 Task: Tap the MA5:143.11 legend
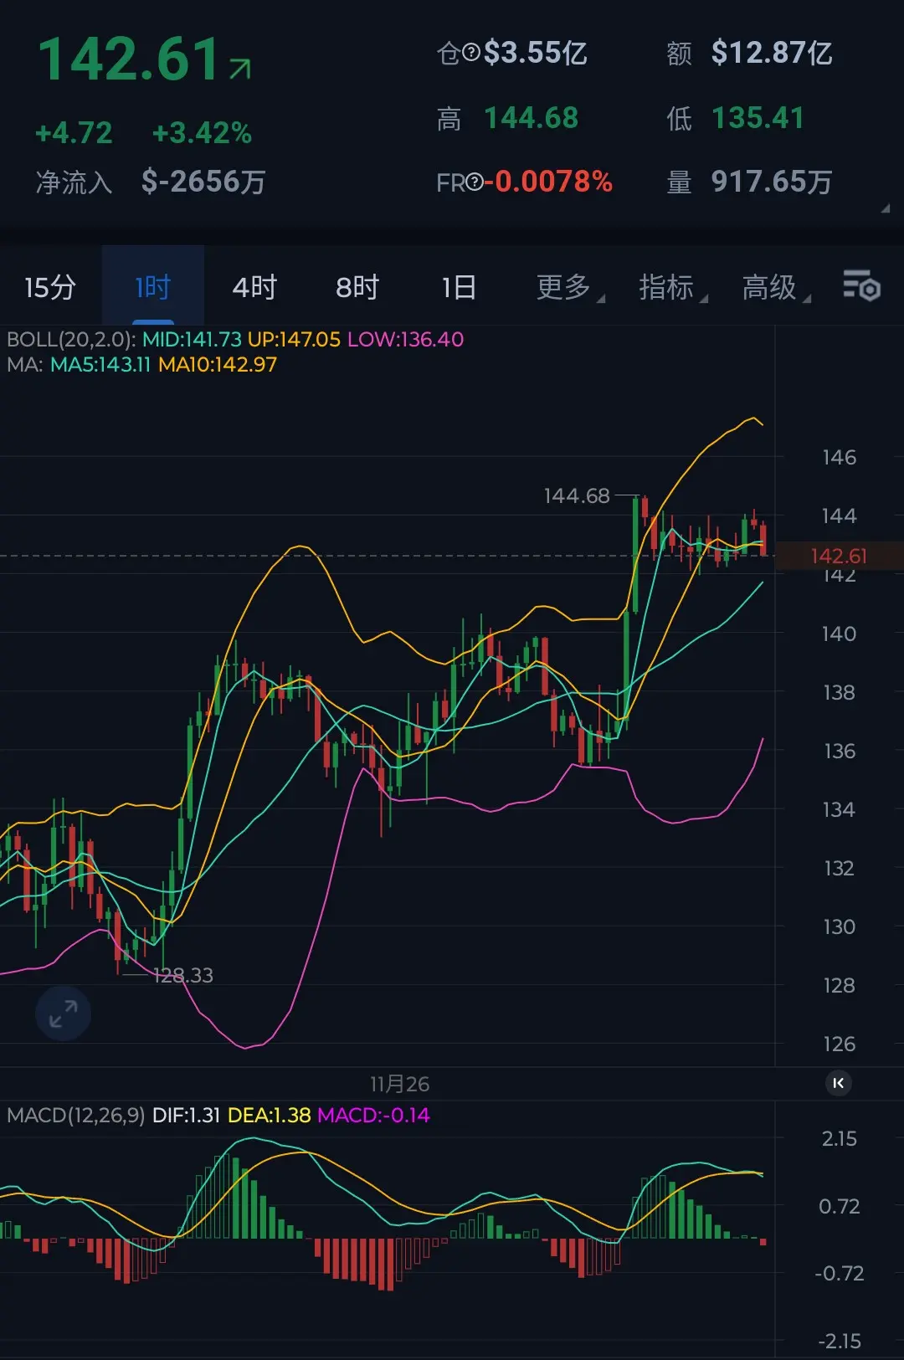[100, 364]
